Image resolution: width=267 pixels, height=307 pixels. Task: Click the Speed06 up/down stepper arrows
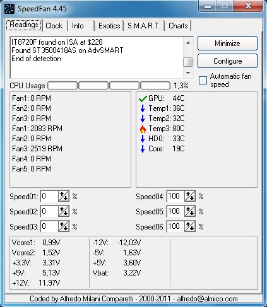point(190,226)
